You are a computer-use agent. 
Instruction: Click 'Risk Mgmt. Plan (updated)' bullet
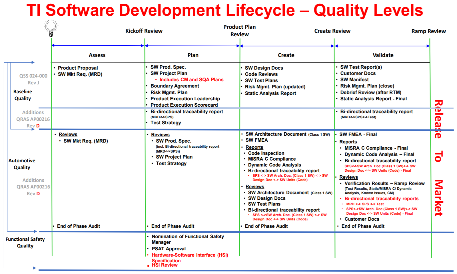point(275,87)
